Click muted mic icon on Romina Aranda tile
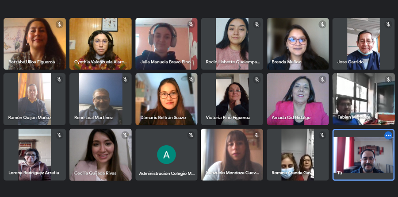Screen dimensions: 398x197 click(323, 135)
